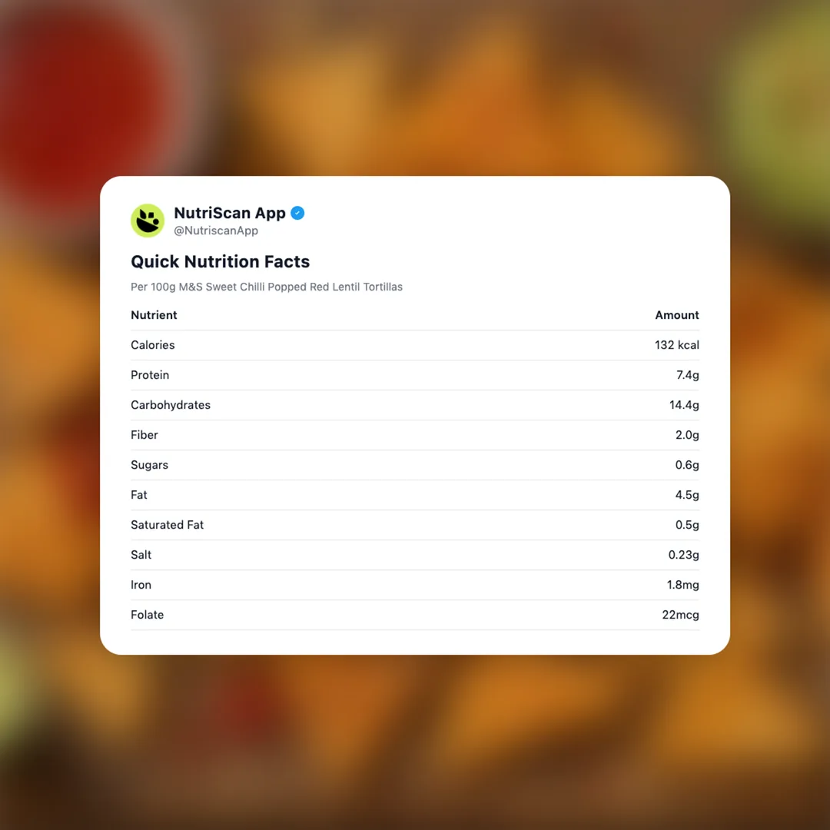Select the Quick Nutrition Facts heading
Viewport: 830px width, 830px height.
[x=221, y=261]
